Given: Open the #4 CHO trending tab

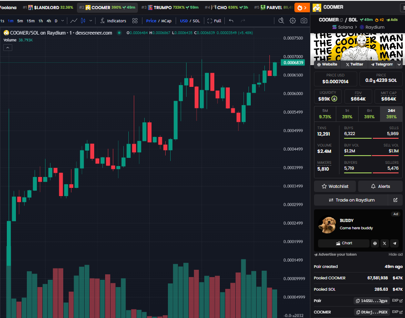Looking at the screenshot, I should pos(226,7).
